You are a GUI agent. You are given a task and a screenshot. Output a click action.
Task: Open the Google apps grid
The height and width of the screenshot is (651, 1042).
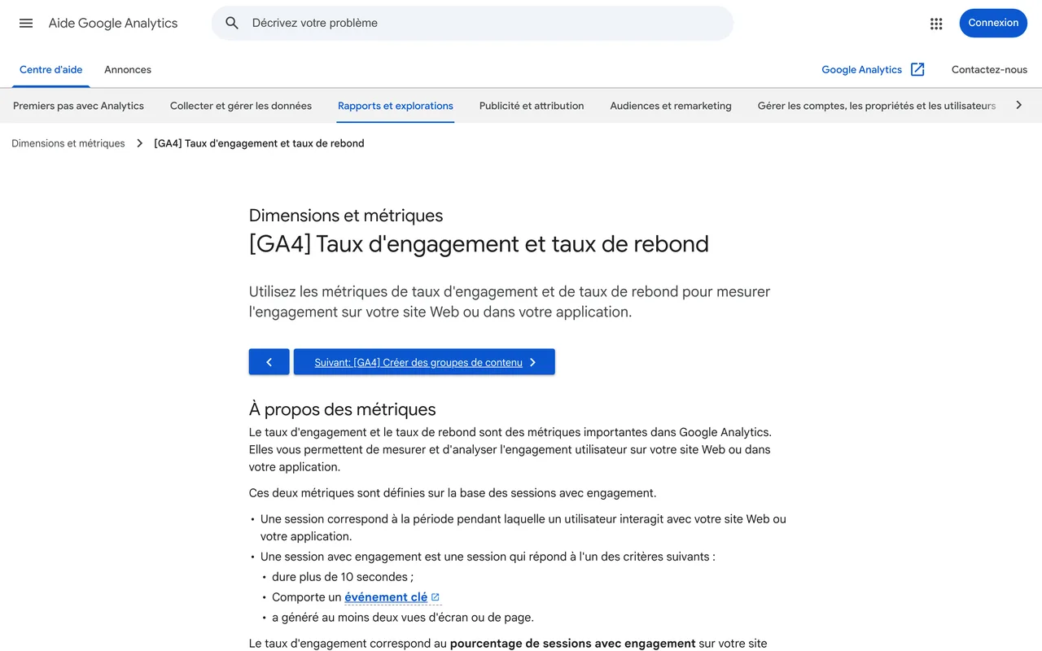click(936, 24)
